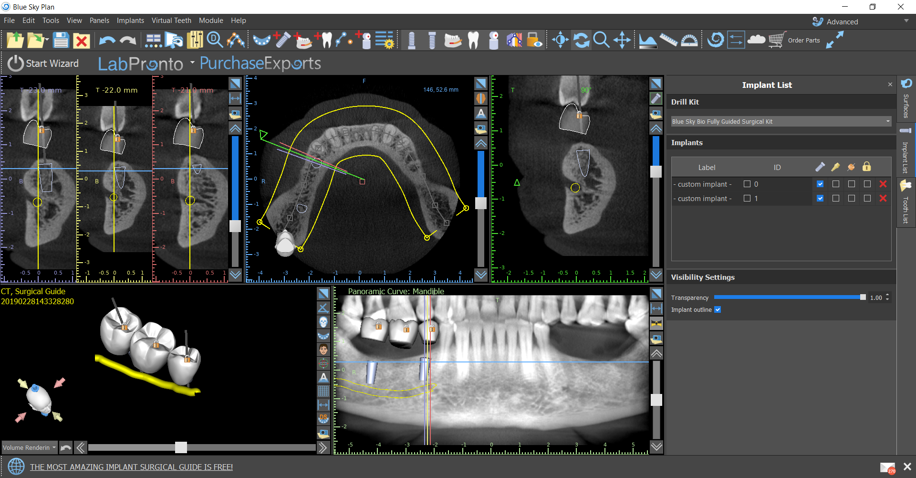Image resolution: width=916 pixels, height=478 pixels.
Task: Save project with the floppy disk icon
Action: coord(61,40)
